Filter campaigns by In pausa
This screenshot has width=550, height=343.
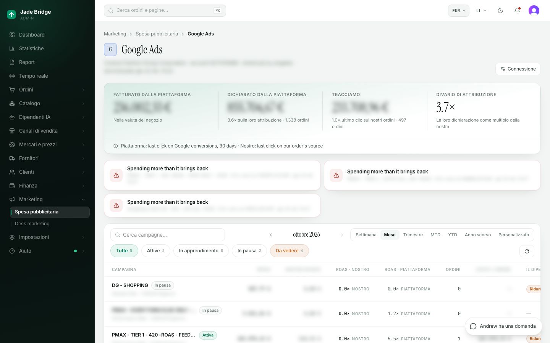pos(249,251)
